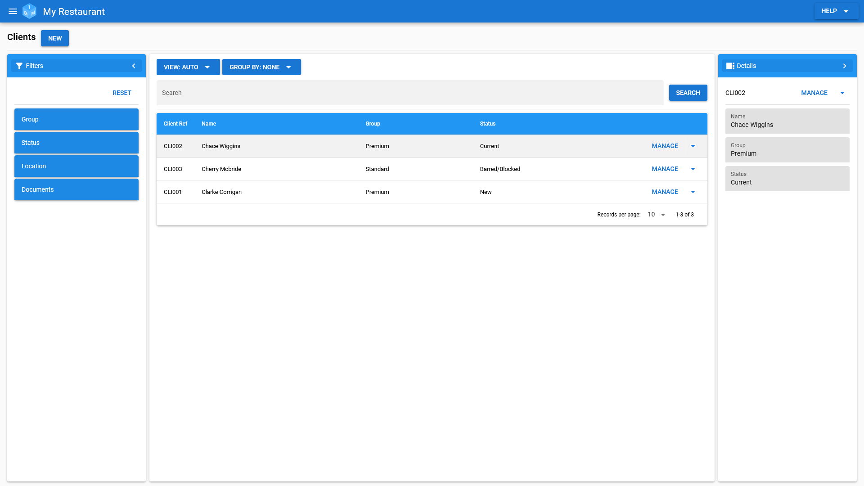The image size is (864, 486).
Task: Click the MANAGE dropdown arrow for CLI003
Action: tap(693, 169)
